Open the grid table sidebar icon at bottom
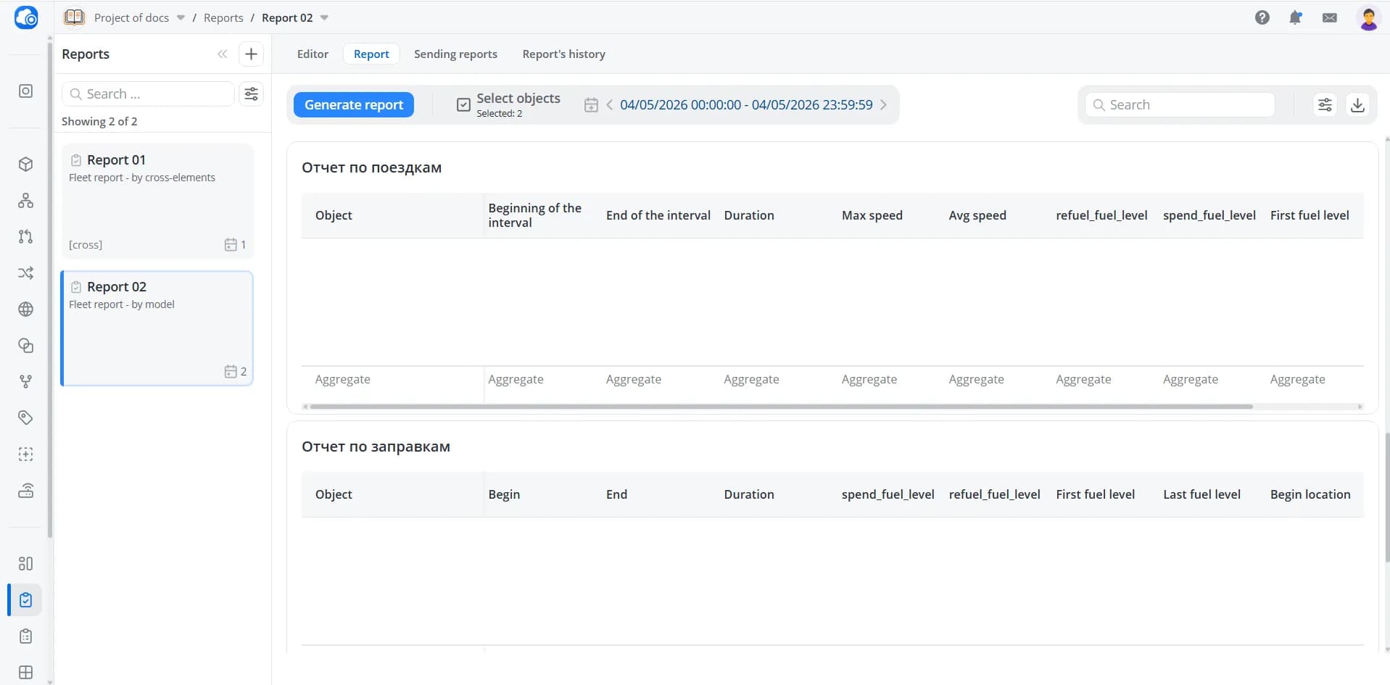Viewport: 1390px width, 685px height. coord(26,673)
